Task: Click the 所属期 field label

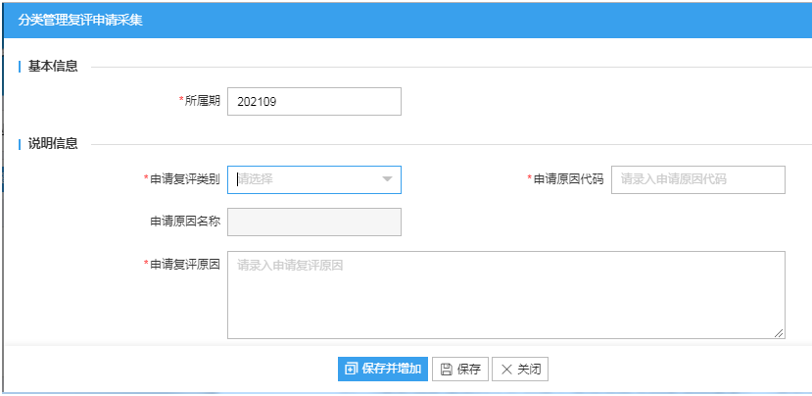Action: click(203, 101)
